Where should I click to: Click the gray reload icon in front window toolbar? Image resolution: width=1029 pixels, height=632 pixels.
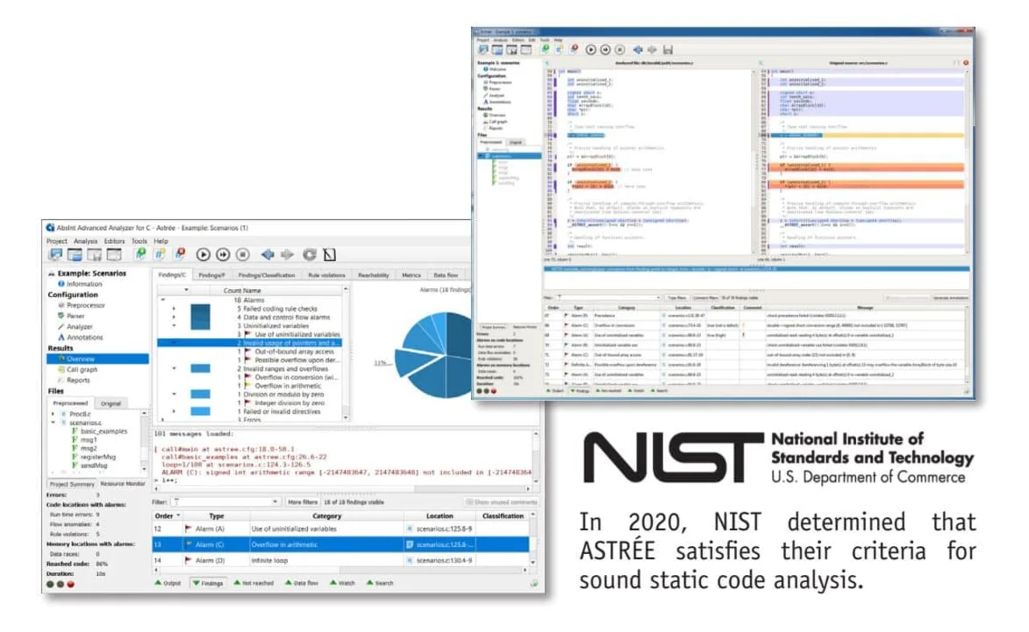point(310,255)
